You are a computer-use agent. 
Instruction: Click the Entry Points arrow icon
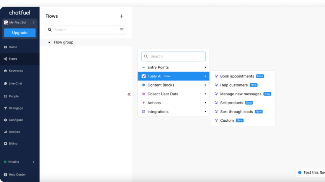click(x=143, y=67)
